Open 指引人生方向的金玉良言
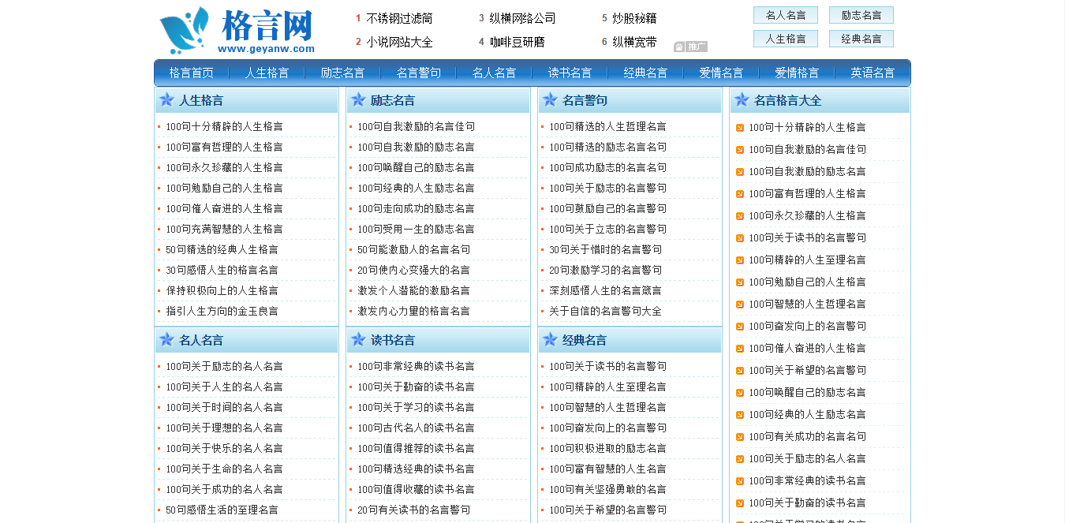Screen dimensions: 1065x523 (x=222, y=311)
